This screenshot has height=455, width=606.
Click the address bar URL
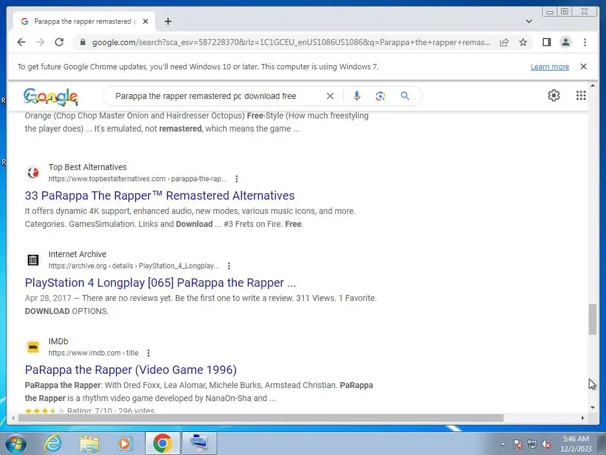[x=291, y=42]
